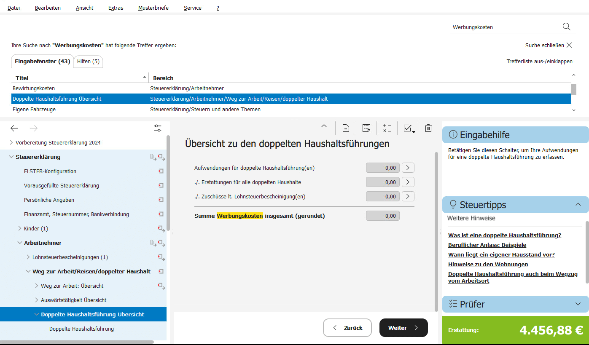Open link Beruflicher Anlass: Beispiele

(487, 245)
